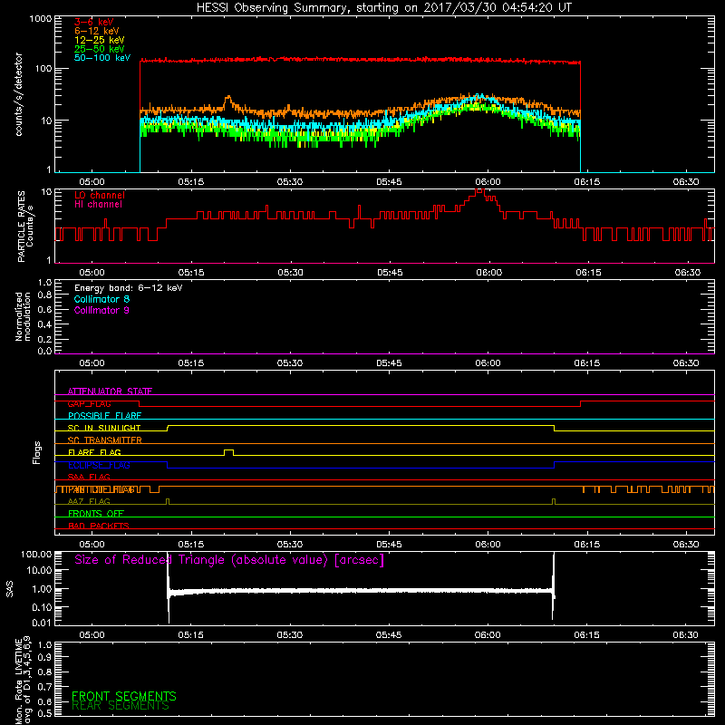Viewport: 725px width, 725px height.
Task: Select the REAR SEGMENTS legend label
Action: tap(121, 706)
